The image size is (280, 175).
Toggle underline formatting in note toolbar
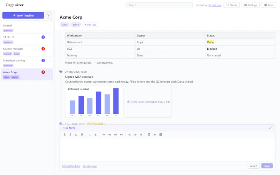(x=76, y=135)
